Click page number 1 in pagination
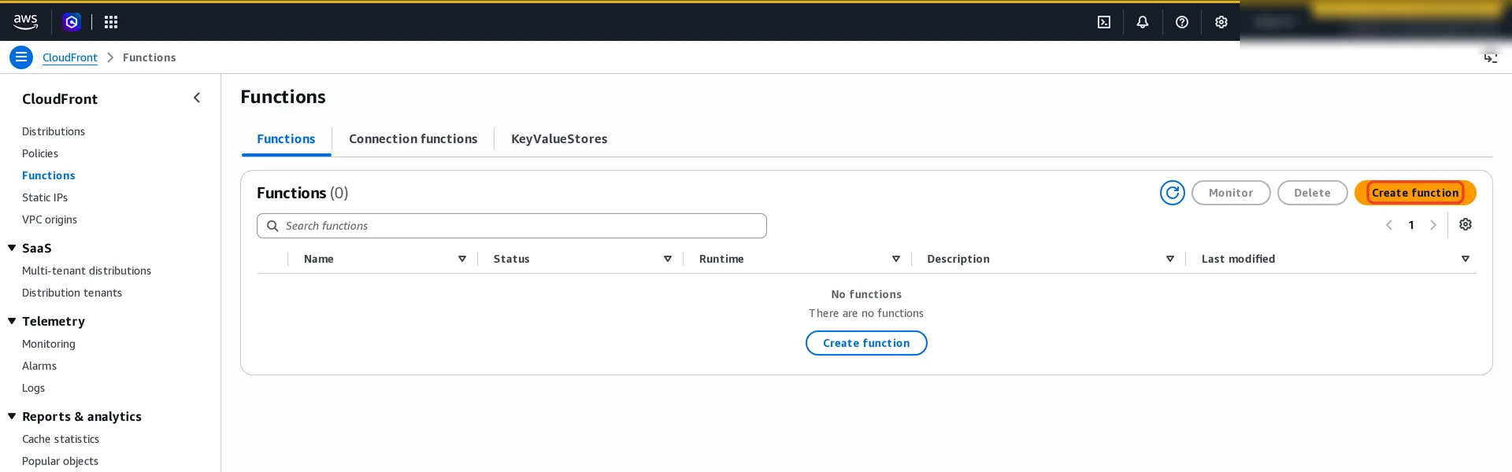The width and height of the screenshot is (1512, 472). pos(1411,225)
